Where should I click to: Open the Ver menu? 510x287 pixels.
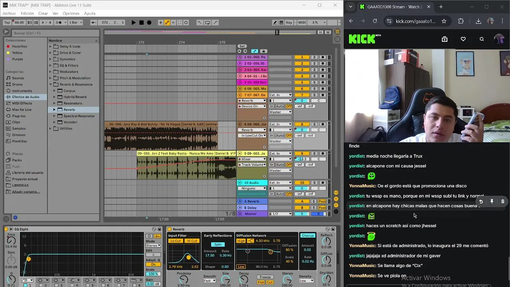[55, 14]
